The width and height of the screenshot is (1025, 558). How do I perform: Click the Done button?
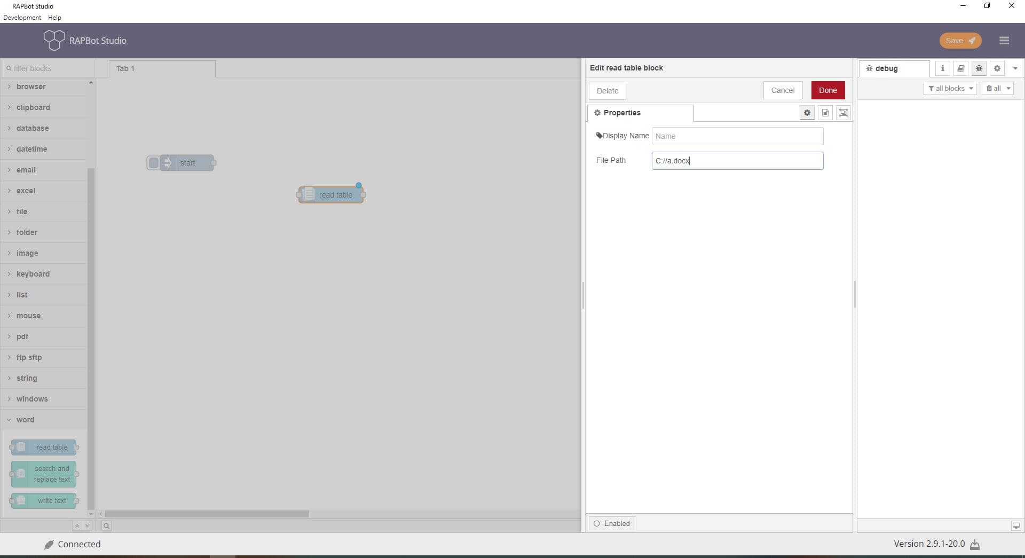[828, 90]
